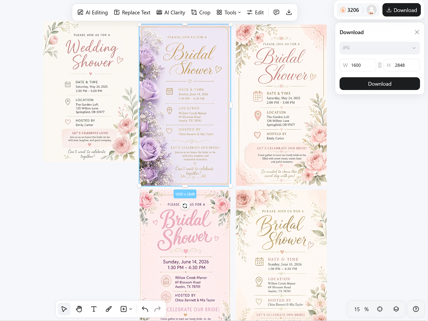Click the width field showing 1600
This screenshot has height=321, width=428.
click(x=358, y=65)
